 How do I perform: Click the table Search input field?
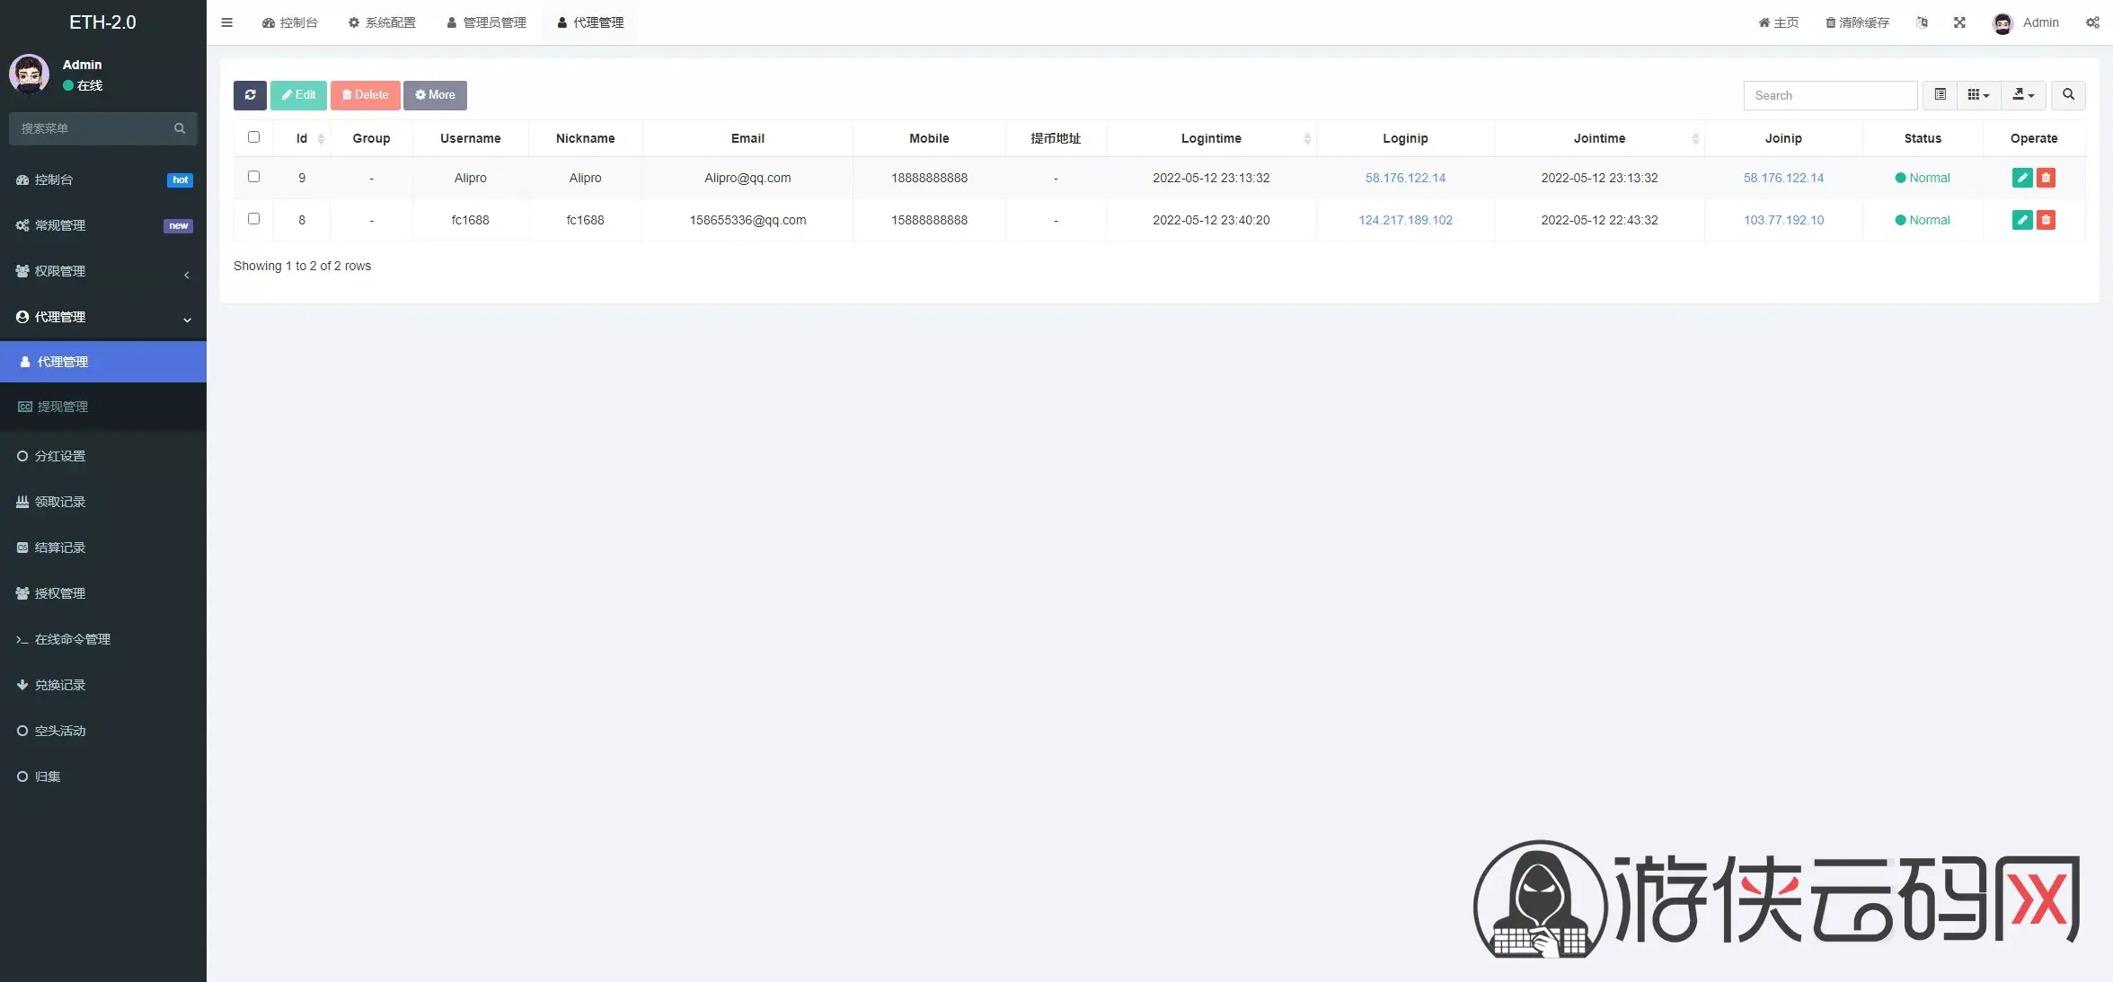click(x=1830, y=95)
